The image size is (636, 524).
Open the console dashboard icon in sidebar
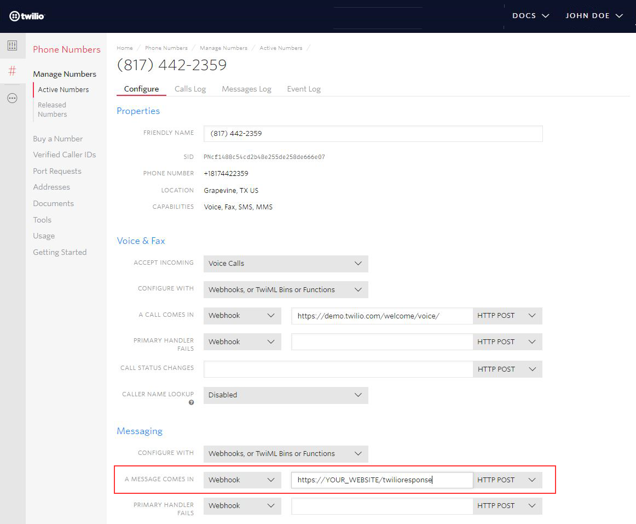(x=12, y=45)
